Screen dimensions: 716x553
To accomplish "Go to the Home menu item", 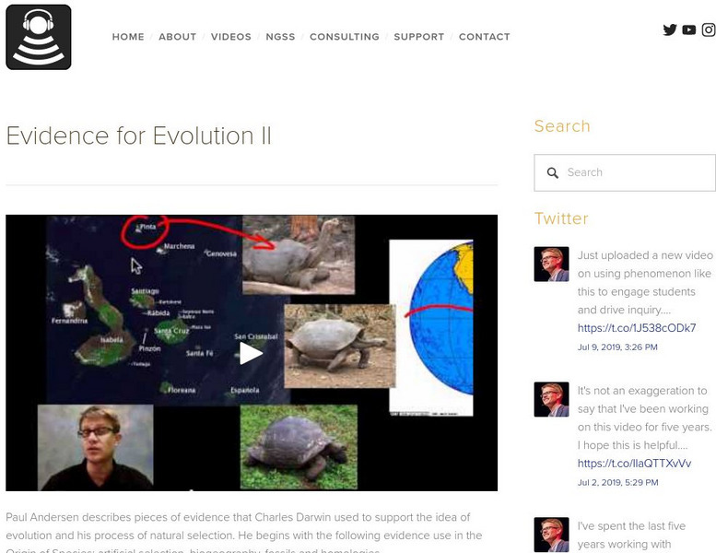I will 128,37.
